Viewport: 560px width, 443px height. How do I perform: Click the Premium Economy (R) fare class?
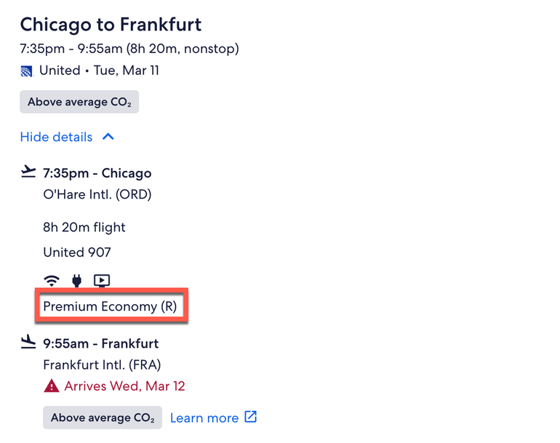[110, 306]
